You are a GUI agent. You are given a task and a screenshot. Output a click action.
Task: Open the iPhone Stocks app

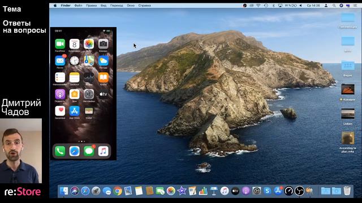point(89,78)
